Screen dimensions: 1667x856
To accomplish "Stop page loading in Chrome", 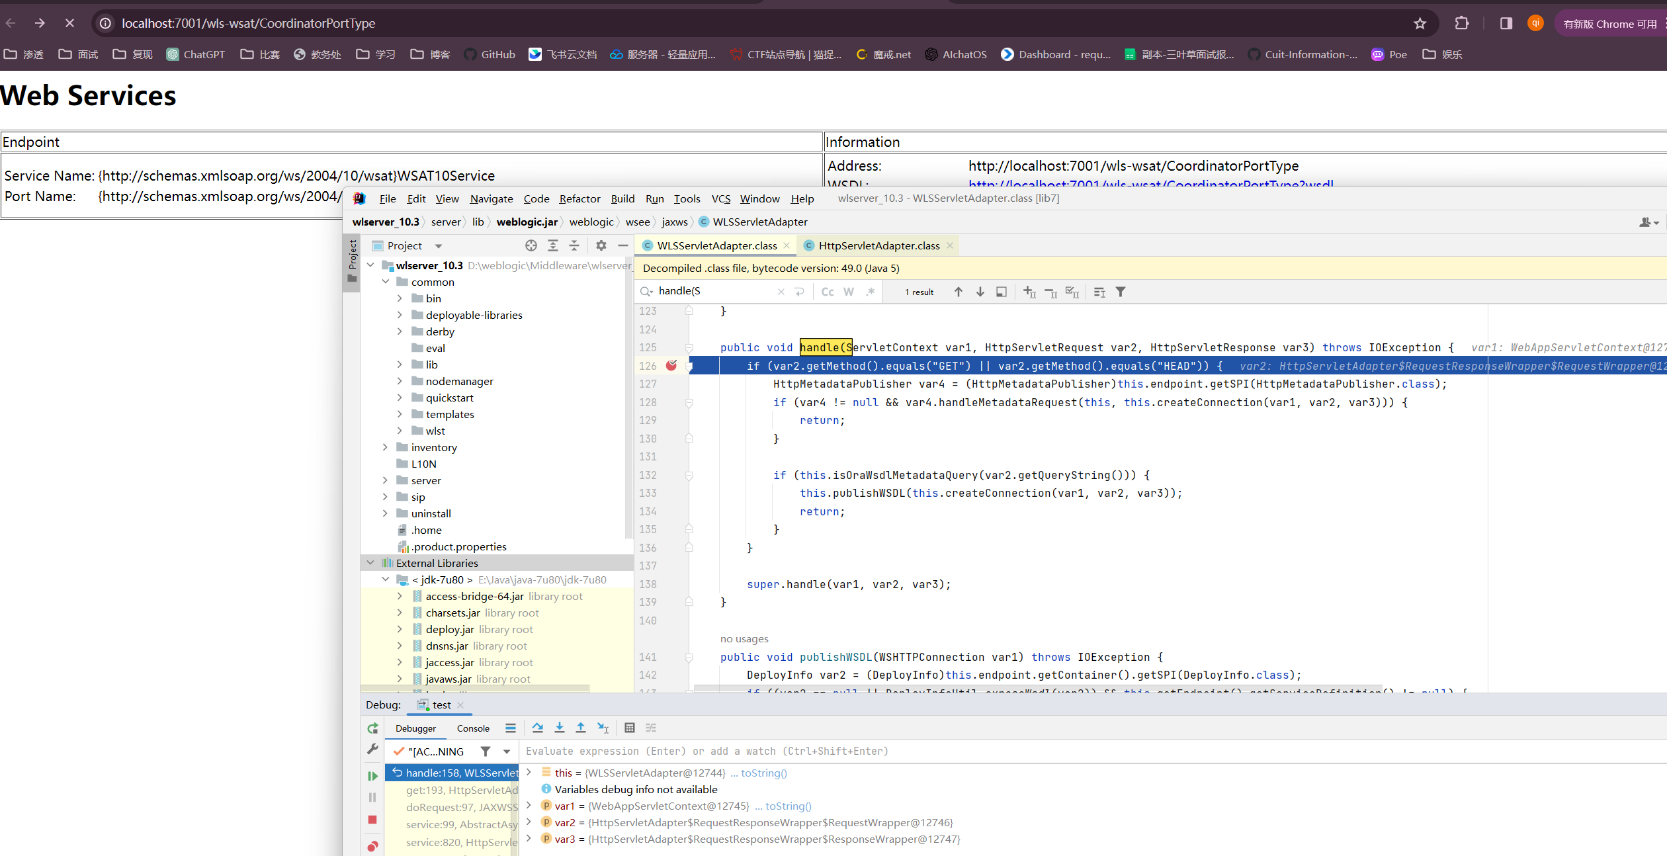I will 69,23.
